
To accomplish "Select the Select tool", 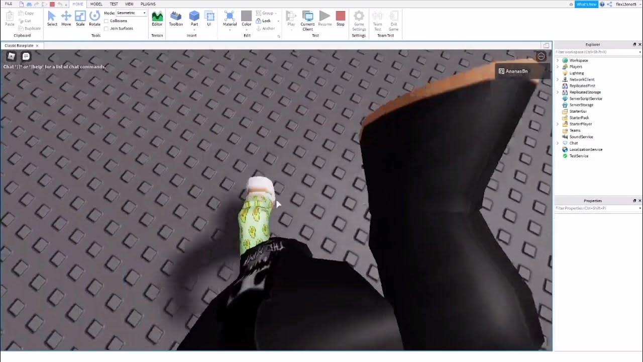I will coord(52,19).
